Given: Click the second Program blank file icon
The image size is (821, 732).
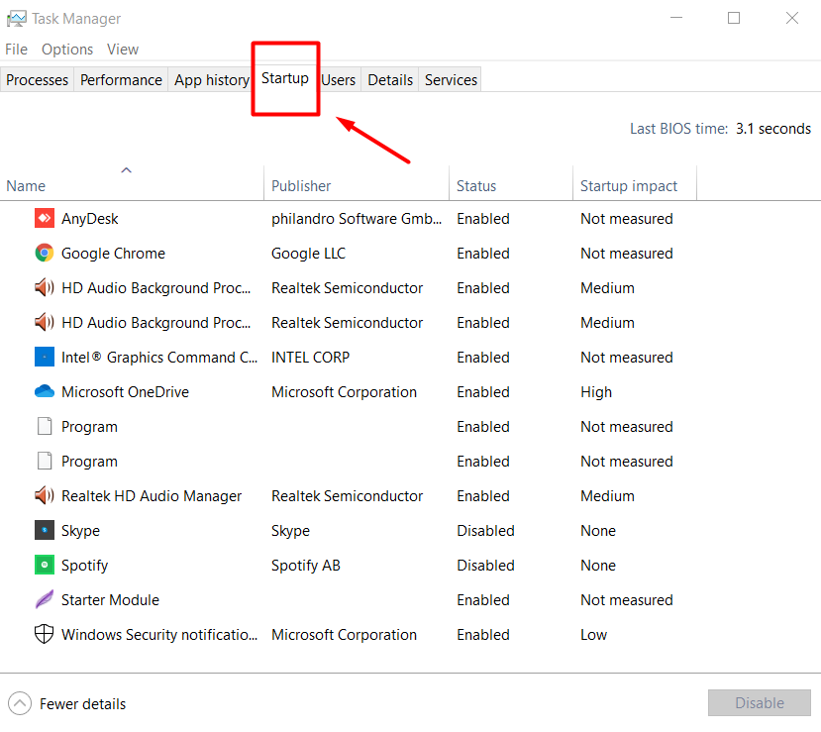Looking at the screenshot, I should pyautogui.click(x=45, y=461).
